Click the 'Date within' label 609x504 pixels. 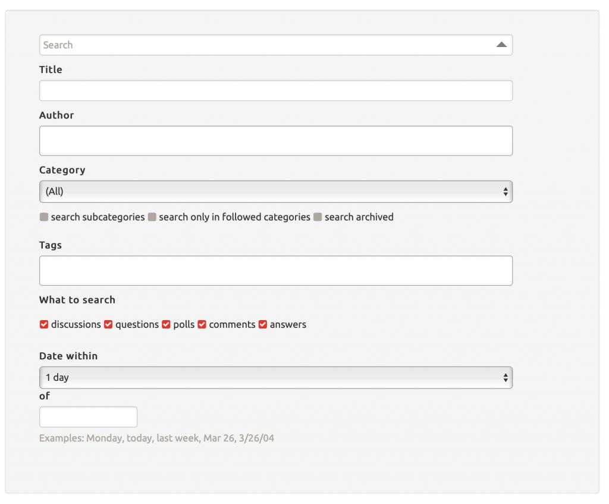pos(68,356)
